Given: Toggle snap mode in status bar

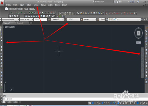Looking at the screenshot, I should [x=95, y=103].
